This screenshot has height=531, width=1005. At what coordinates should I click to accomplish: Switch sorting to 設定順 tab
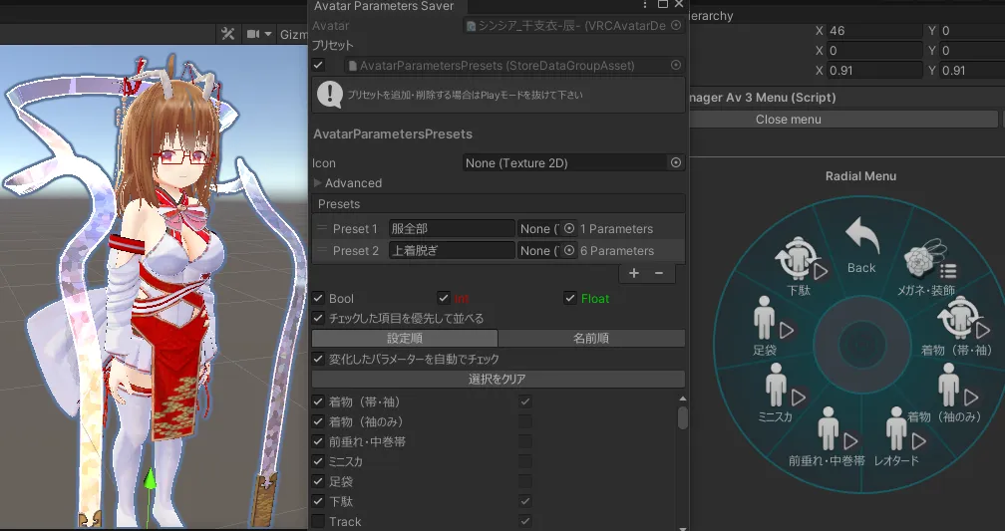pyautogui.click(x=405, y=339)
